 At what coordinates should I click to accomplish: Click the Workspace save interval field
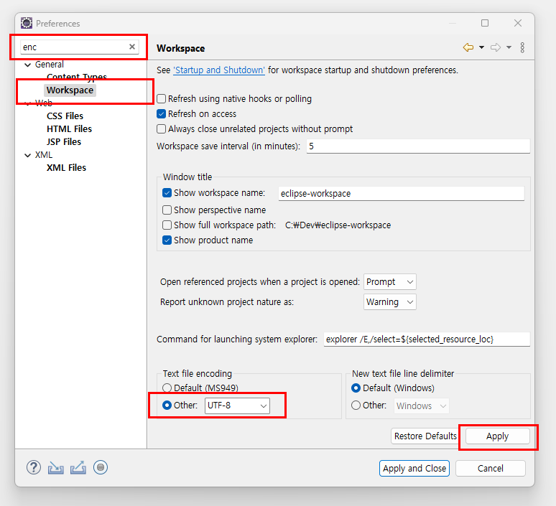tap(418, 146)
